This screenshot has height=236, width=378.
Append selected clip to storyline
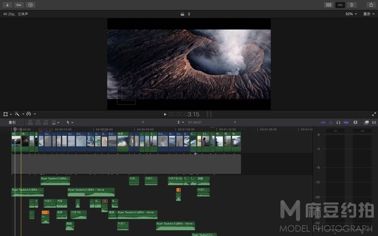(46, 122)
